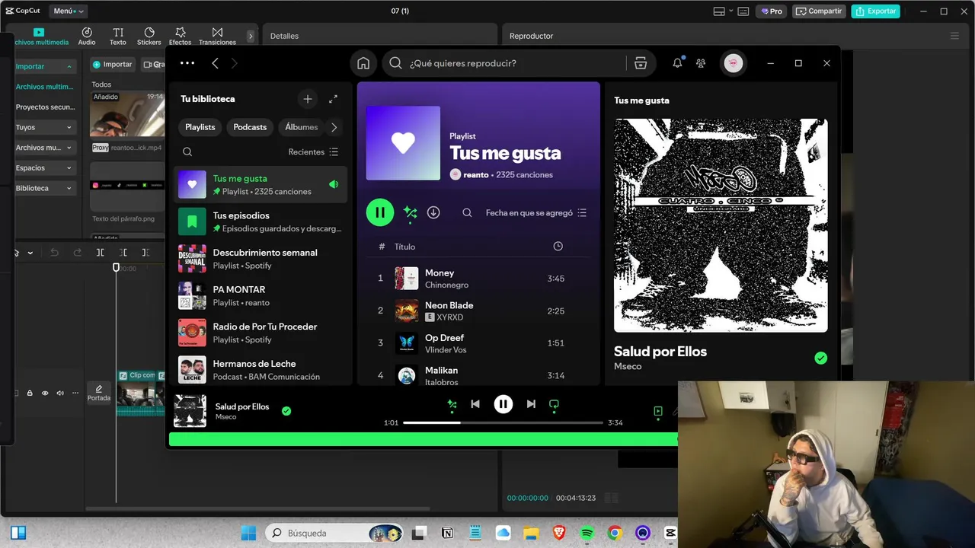This screenshot has height=548, width=975.
Task: Hide CapCut track with eye icon
Action: (x=45, y=393)
